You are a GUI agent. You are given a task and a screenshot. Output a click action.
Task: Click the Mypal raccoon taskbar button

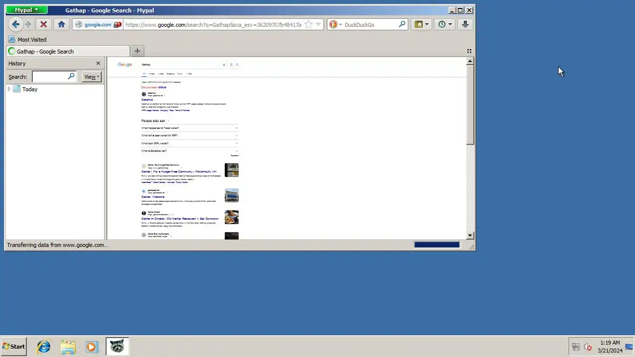(117, 346)
